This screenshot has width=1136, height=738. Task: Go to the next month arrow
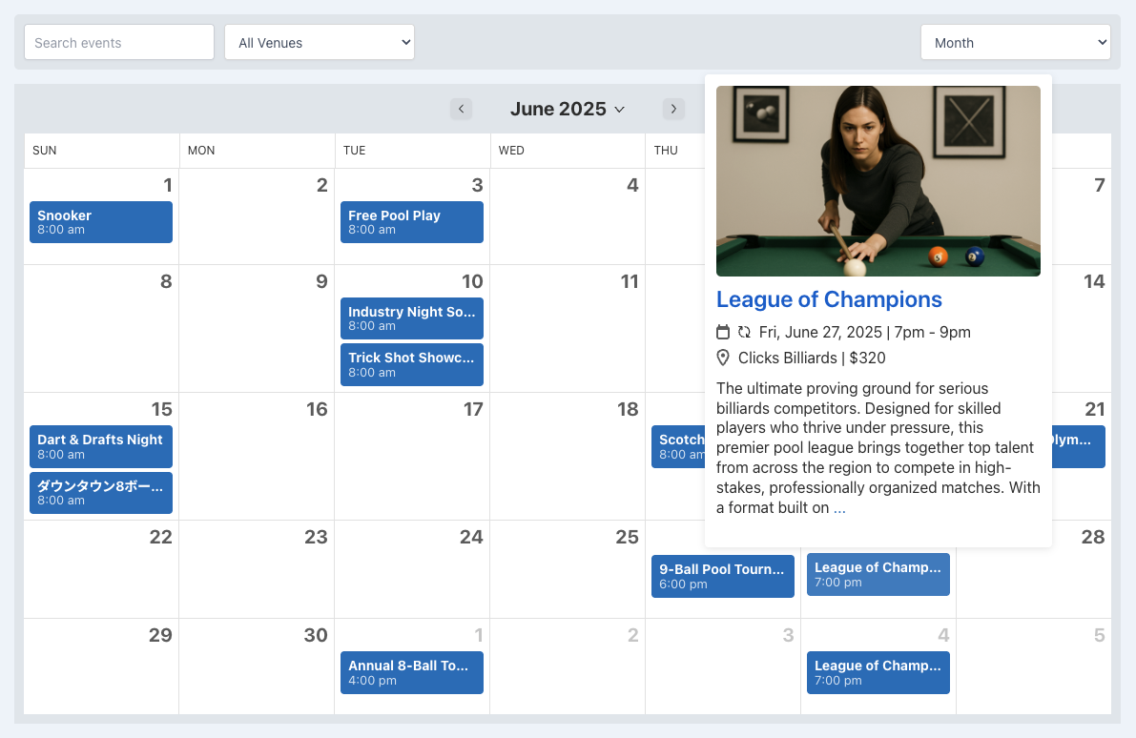[673, 109]
